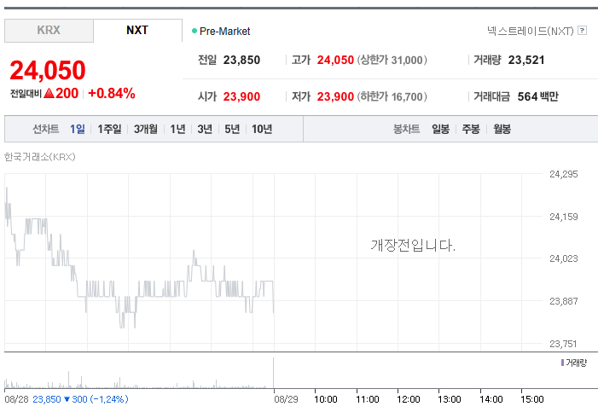Click the 08/29 date axis label
The height and width of the screenshot is (418, 598).
286,399
